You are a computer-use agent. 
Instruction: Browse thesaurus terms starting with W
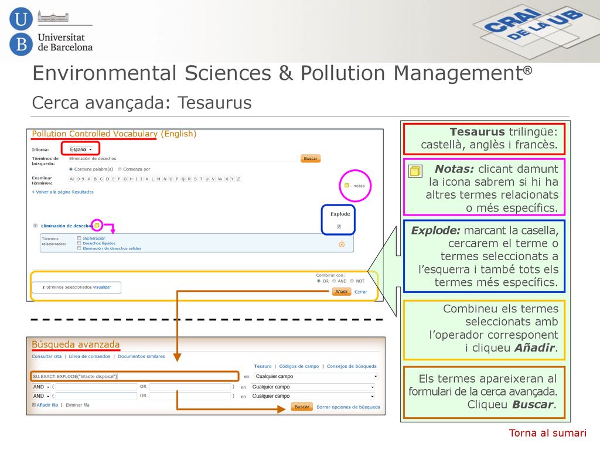(220, 179)
